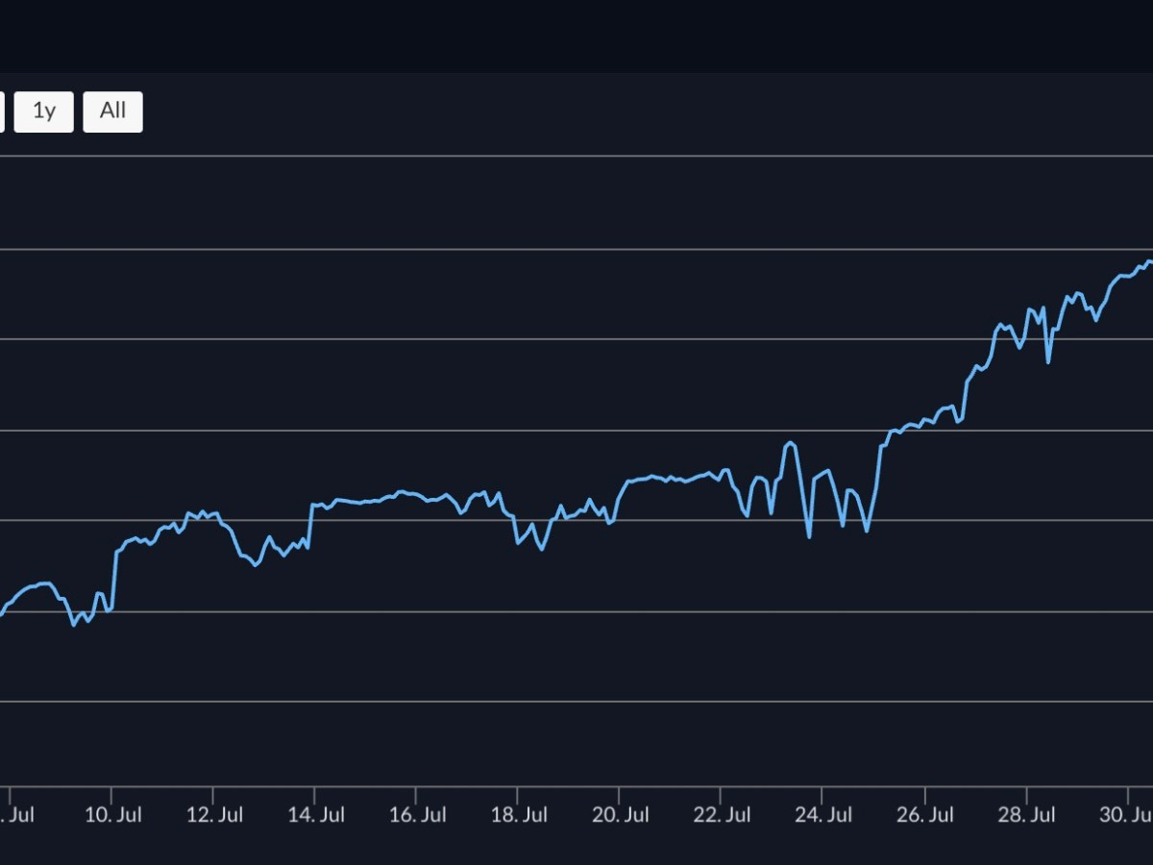
Task: Select the 1y time range button
Action: coord(43,111)
